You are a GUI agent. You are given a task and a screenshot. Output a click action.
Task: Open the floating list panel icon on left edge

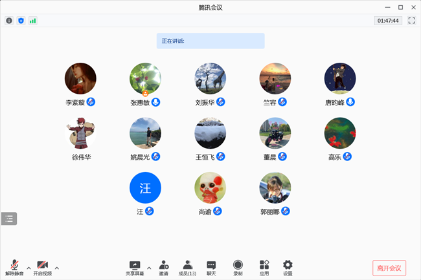[9, 219]
